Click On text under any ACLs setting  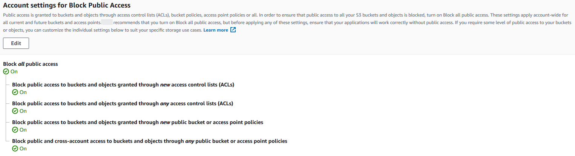pyautogui.click(x=23, y=111)
